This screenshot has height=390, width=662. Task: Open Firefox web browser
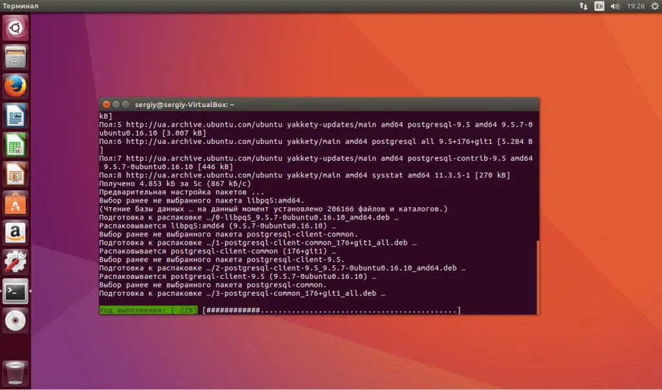click(16, 87)
